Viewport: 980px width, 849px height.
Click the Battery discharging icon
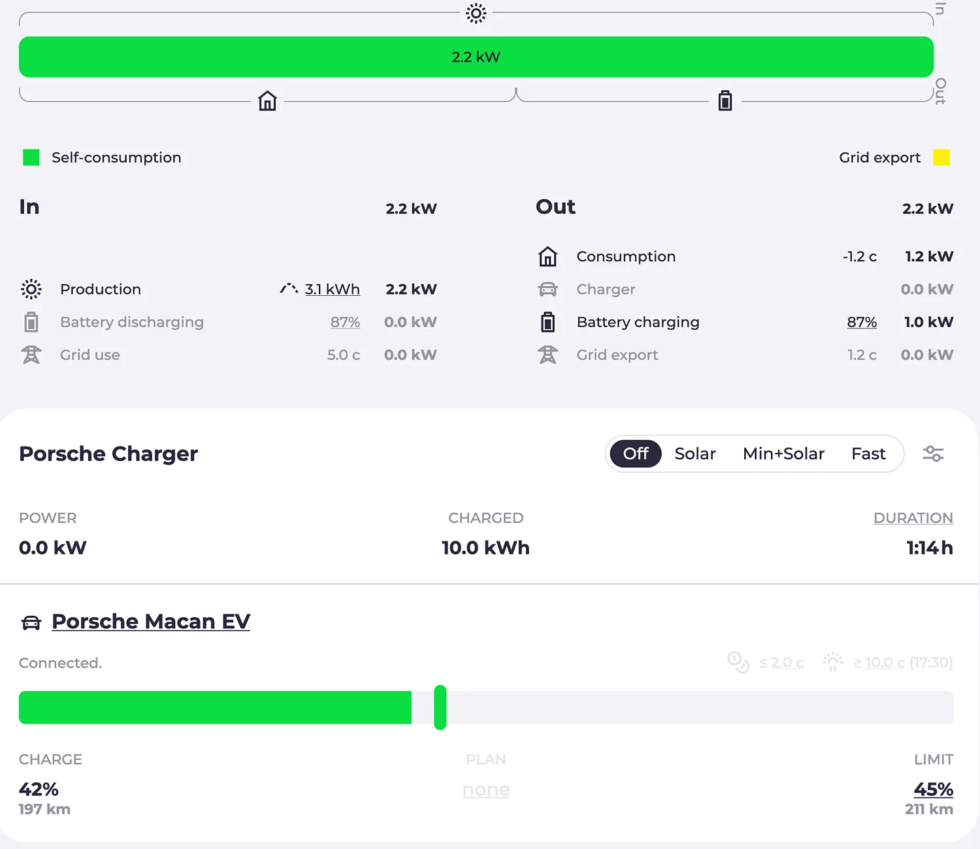click(31, 321)
